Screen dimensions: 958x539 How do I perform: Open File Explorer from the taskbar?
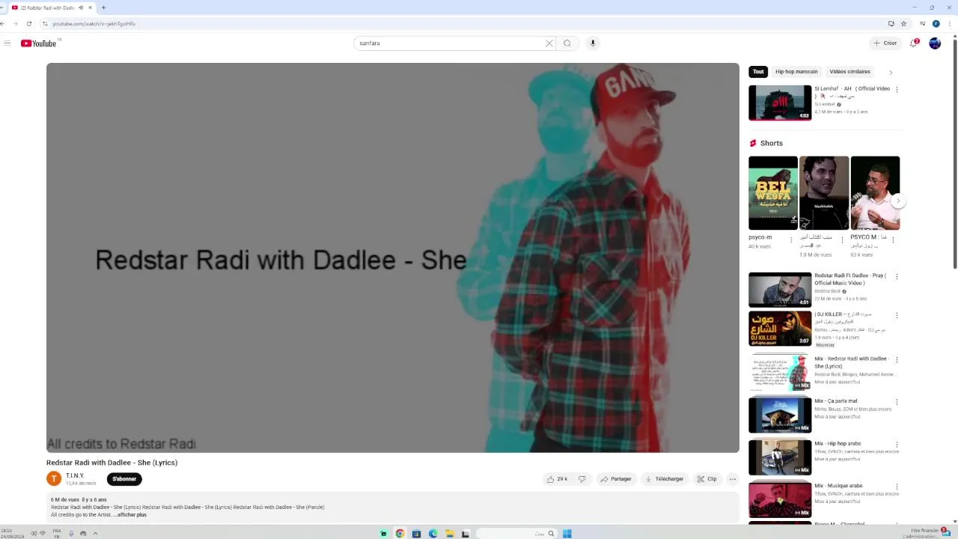(x=449, y=534)
